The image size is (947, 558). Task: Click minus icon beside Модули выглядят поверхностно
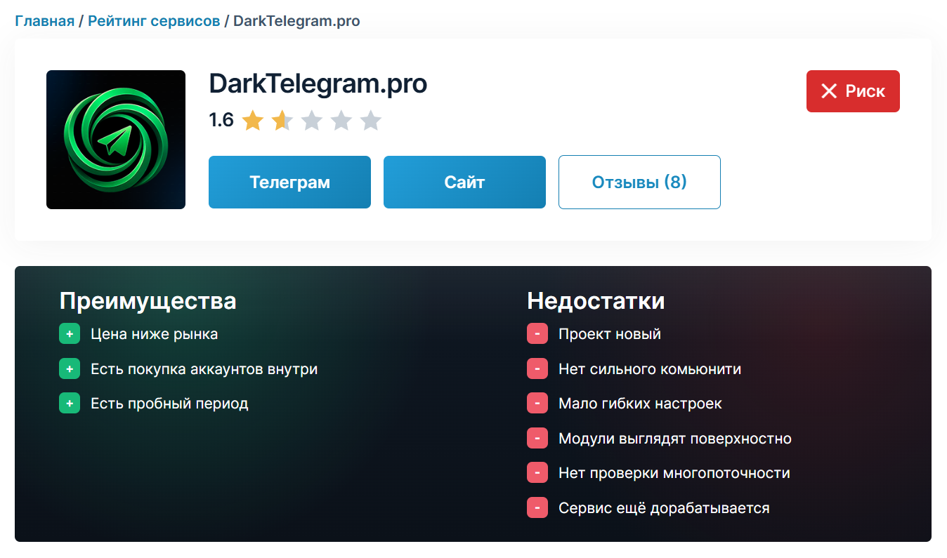(x=537, y=439)
